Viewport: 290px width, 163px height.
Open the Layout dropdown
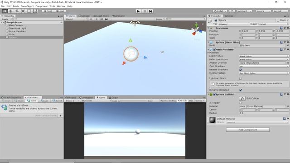(280, 11)
